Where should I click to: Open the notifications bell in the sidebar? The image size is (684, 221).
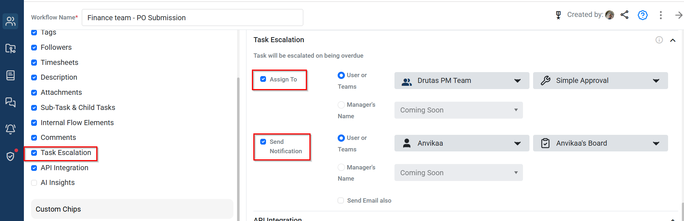tap(10, 129)
